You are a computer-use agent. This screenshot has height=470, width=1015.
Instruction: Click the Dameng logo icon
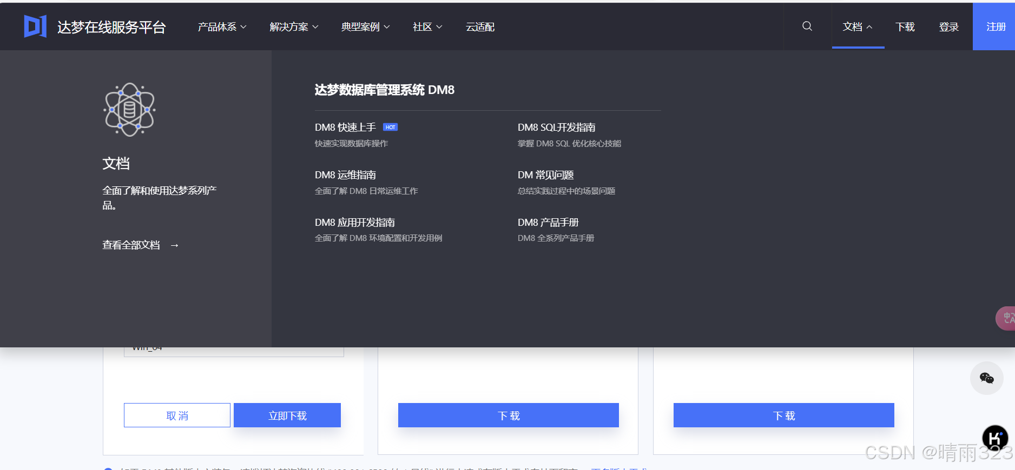[x=35, y=26]
